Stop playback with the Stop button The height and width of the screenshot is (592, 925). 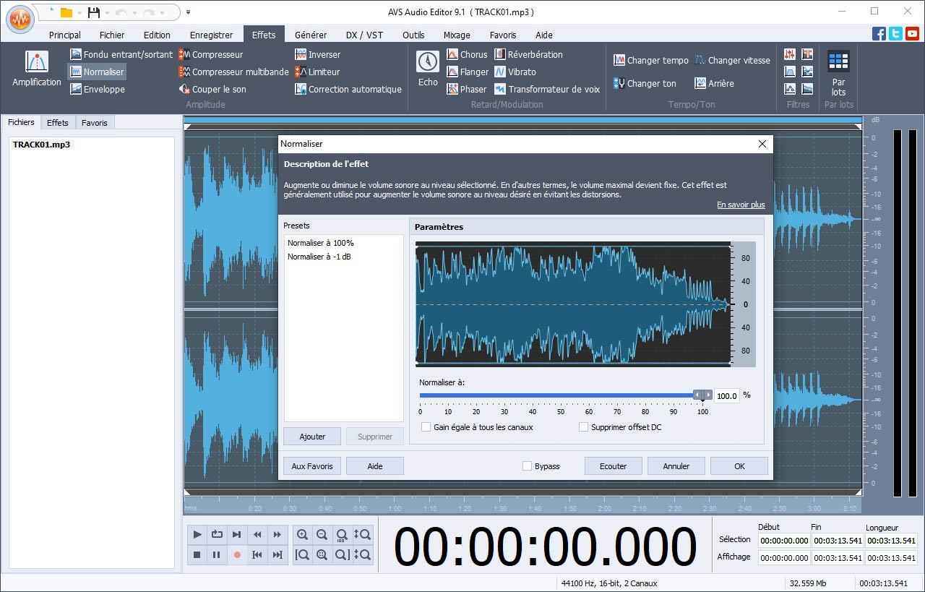tap(197, 554)
